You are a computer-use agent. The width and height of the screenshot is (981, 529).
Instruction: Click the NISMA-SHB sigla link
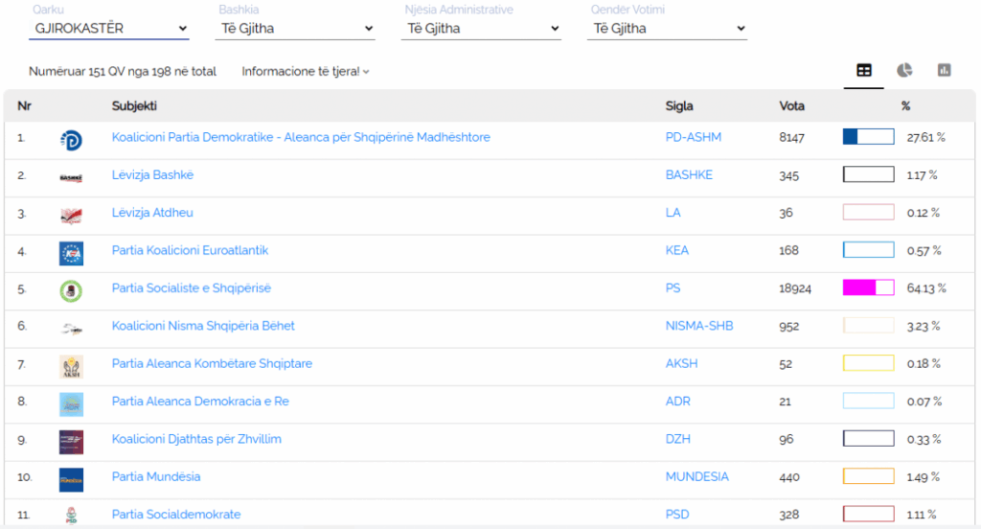click(x=698, y=326)
